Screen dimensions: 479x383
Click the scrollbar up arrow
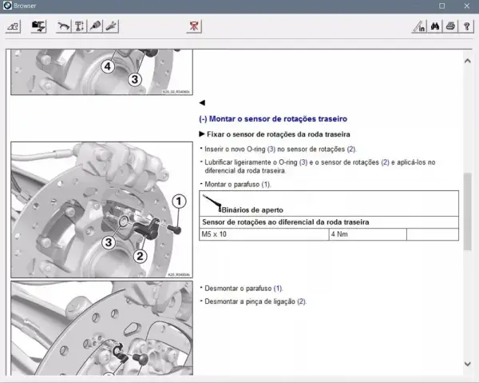tap(467, 61)
